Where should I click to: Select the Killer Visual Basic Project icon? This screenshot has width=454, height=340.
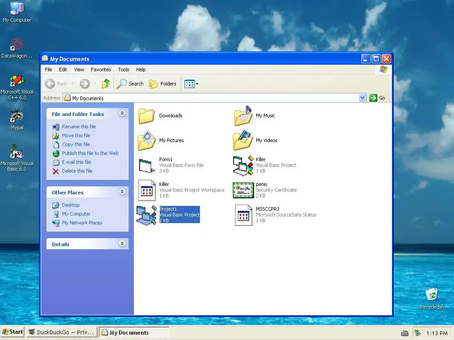(x=243, y=166)
